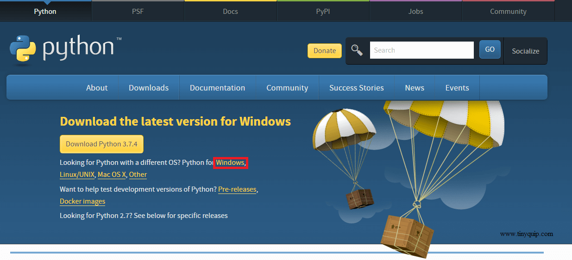
Task: Click the magnifying glass search icon
Action: tap(357, 50)
